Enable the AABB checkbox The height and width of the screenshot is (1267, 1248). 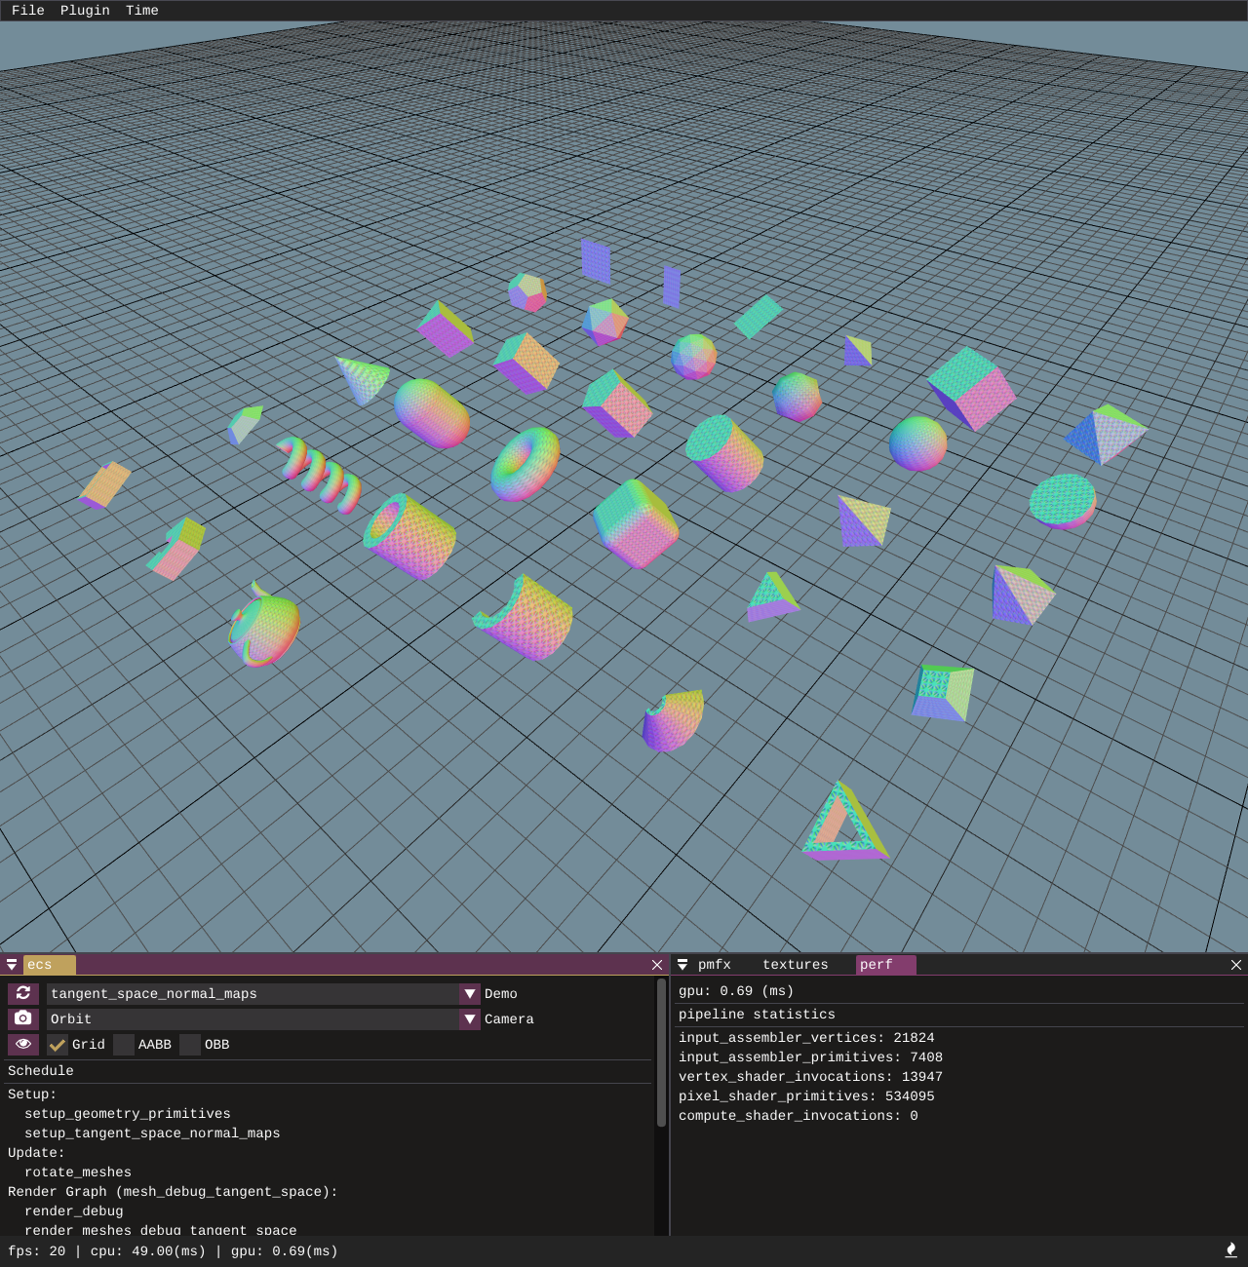tap(124, 1045)
